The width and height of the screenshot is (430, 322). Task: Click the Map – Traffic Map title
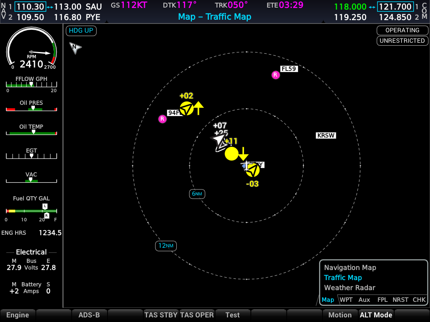[215, 17]
